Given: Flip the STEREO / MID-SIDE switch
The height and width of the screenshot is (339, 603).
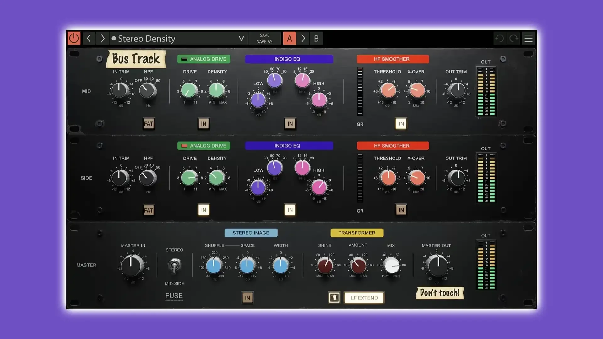Looking at the screenshot, I should (174, 266).
